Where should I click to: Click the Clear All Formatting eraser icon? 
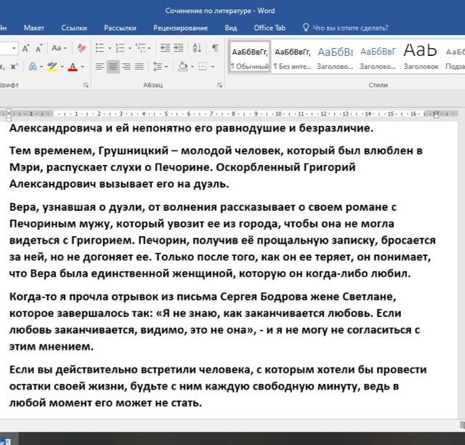click(81, 48)
